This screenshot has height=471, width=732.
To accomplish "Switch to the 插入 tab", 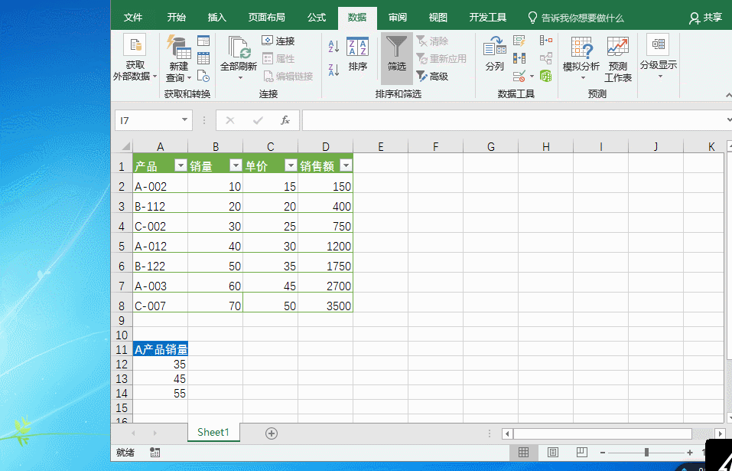I will (x=217, y=18).
